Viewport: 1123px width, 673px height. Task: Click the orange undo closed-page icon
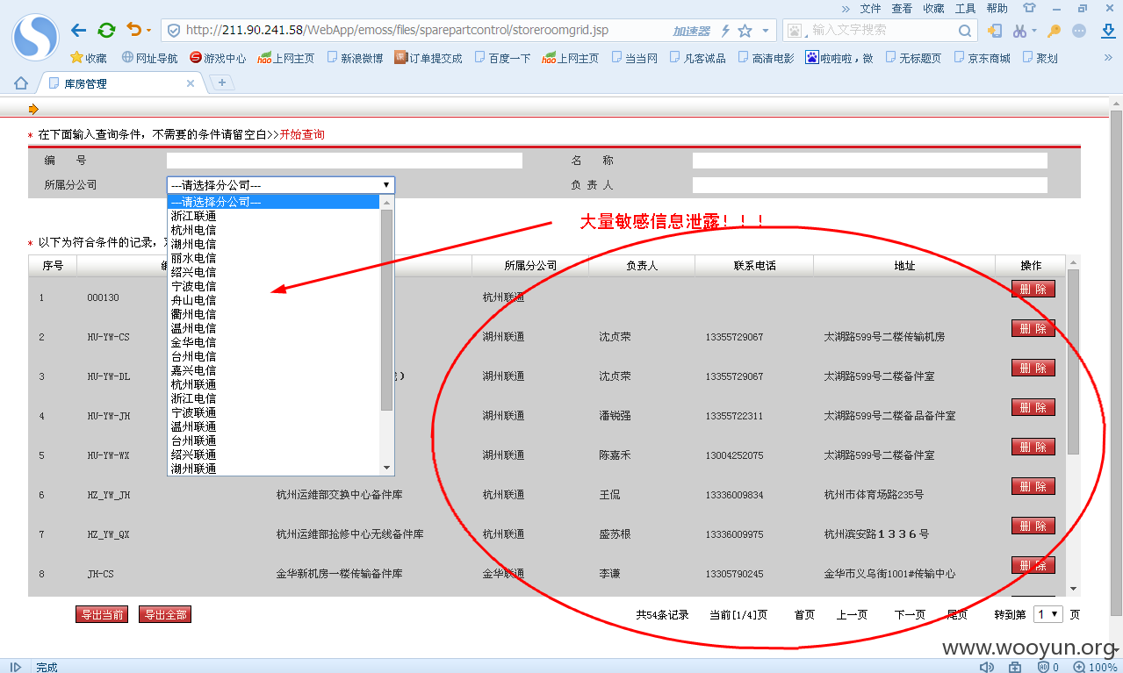[x=133, y=31]
